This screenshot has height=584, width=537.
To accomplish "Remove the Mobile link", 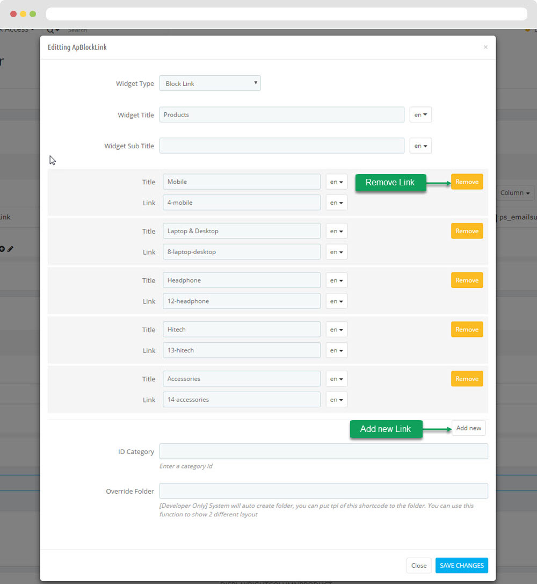I will point(467,182).
